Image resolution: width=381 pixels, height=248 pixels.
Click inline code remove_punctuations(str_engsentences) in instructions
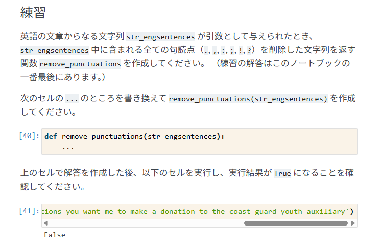tap(248, 99)
